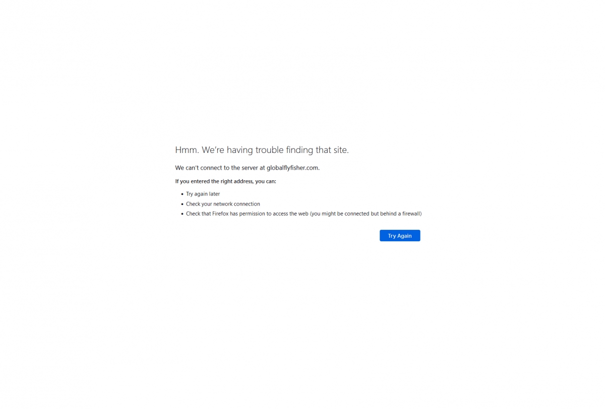The width and height of the screenshot is (605, 409).
Task: Click the words "that site." ending the heading
Action: pos(332,150)
